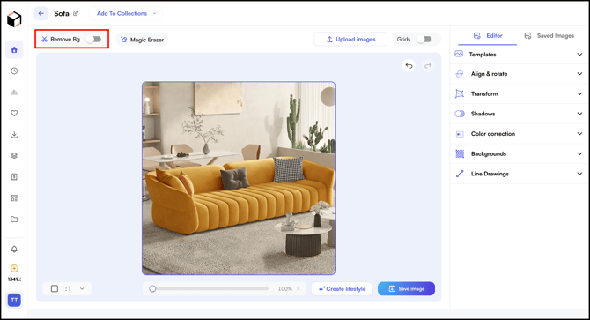
Task: Expand the Color correction section chevron
Action: tap(579, 134)
